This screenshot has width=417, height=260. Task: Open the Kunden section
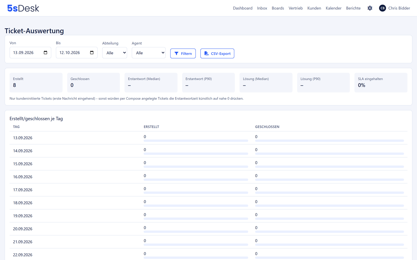pyautogui.click(x=314, y=8)
